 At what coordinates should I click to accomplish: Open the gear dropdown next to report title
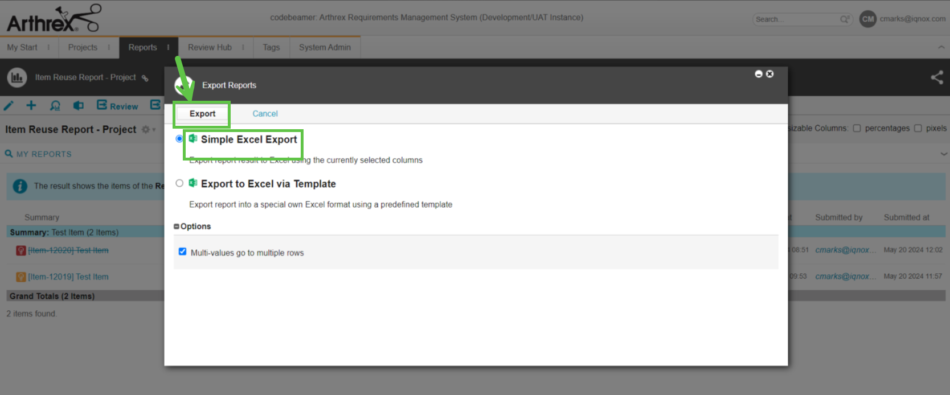pyautogui.click(x=148, y=130)
